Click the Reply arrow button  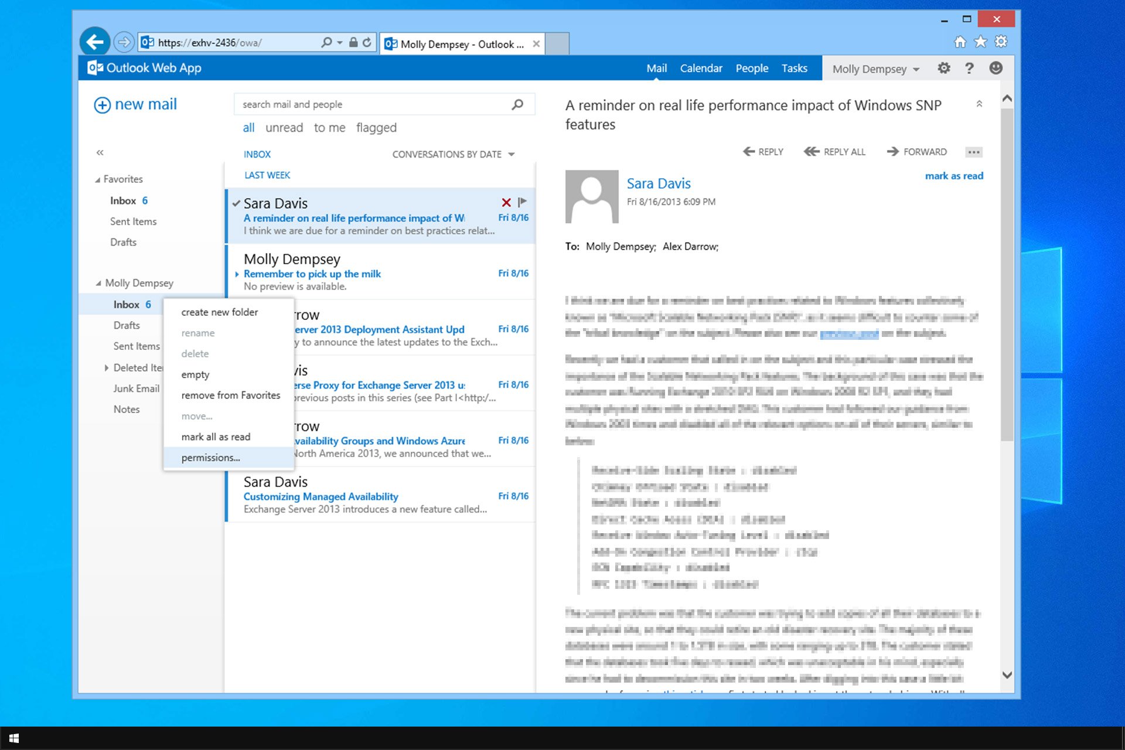[x=763, y=152]
